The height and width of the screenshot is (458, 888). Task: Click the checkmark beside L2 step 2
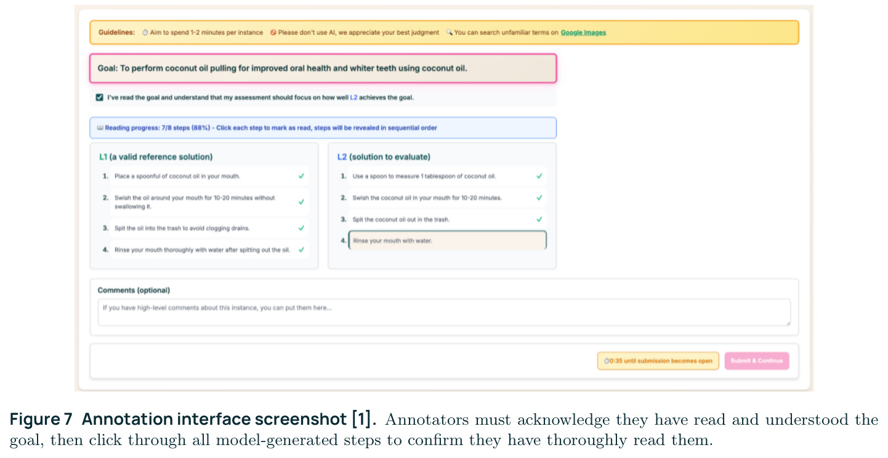point(539,198)
